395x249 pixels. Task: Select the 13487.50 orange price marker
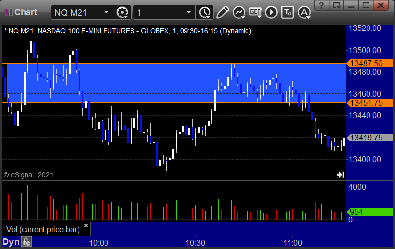370,63
